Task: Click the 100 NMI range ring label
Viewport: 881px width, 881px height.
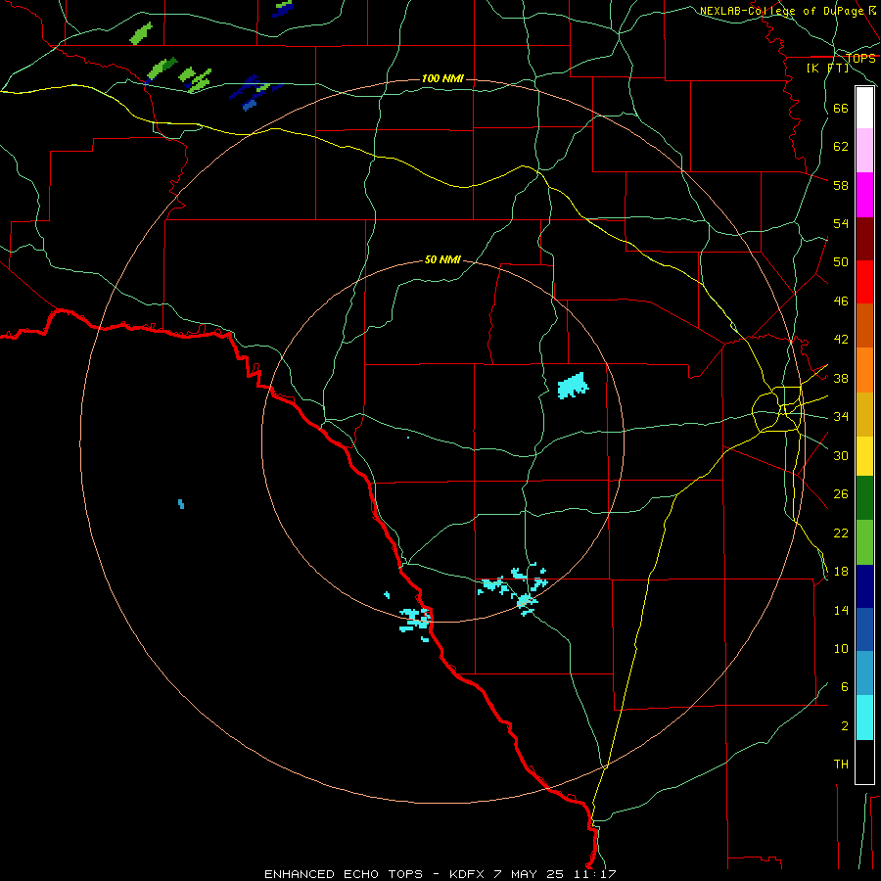Action: point(442,78)
